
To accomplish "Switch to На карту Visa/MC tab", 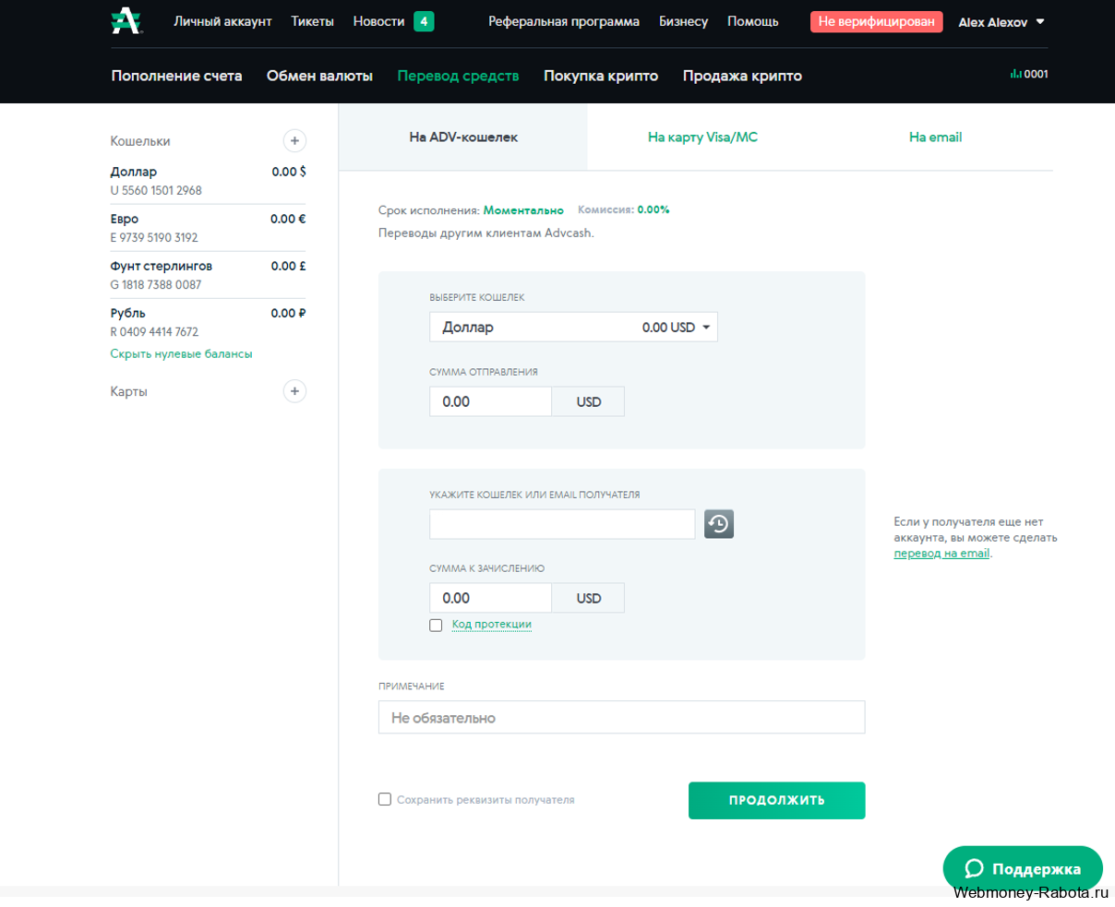I will pos(702,137).
